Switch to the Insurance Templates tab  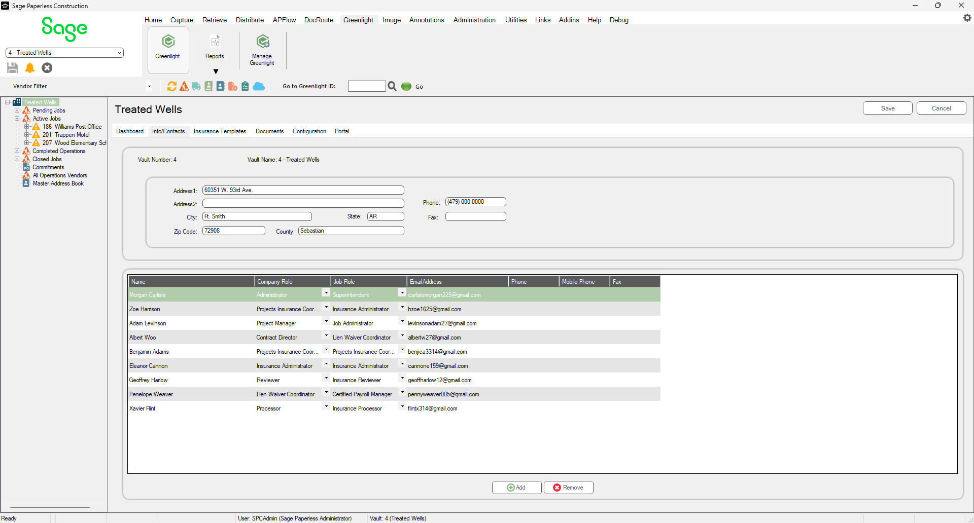(220, 131)
